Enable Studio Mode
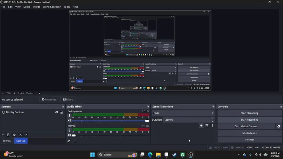Screen dimensions: 283x159 coord(249,133)
